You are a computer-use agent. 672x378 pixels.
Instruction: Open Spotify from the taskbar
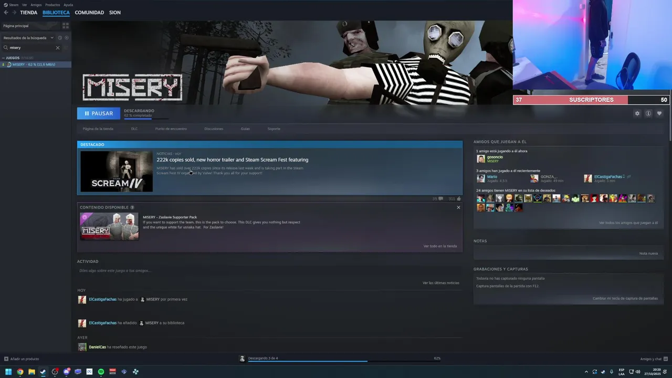coord(101,372)
